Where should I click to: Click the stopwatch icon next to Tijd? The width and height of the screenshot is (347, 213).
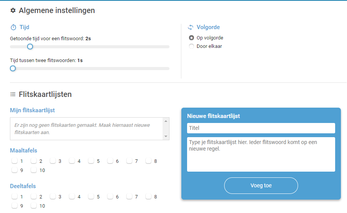(x=13, y=27)
